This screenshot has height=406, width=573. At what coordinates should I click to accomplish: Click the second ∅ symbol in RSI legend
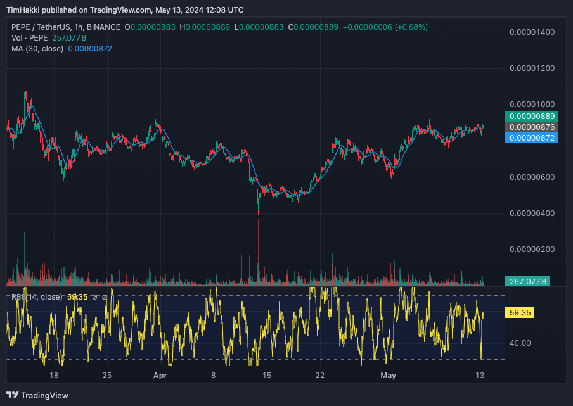click(x=105, y=297)
